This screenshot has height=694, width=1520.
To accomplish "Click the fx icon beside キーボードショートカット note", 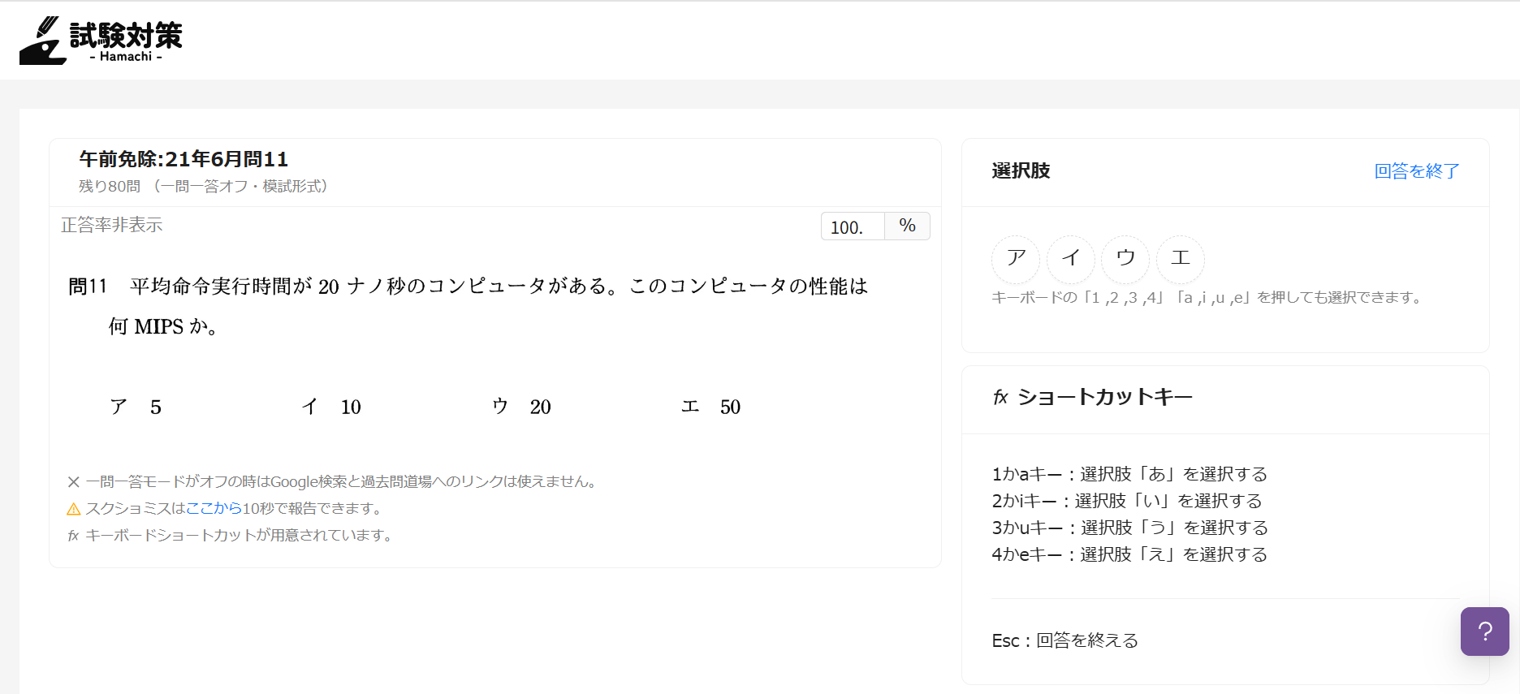I will (x=73, y=536).
